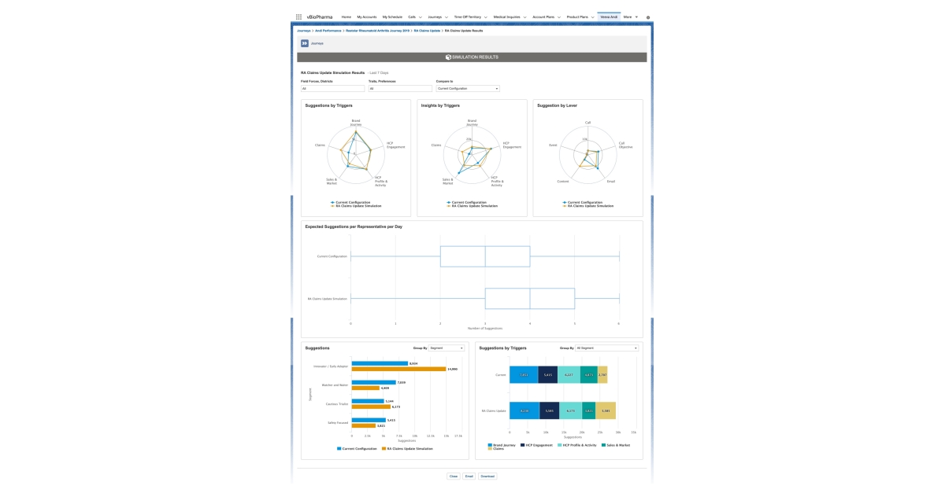Click the Setup gear icon top right
Screen dimensions: 945x493
pyautogui.click(x=647, y=17)
